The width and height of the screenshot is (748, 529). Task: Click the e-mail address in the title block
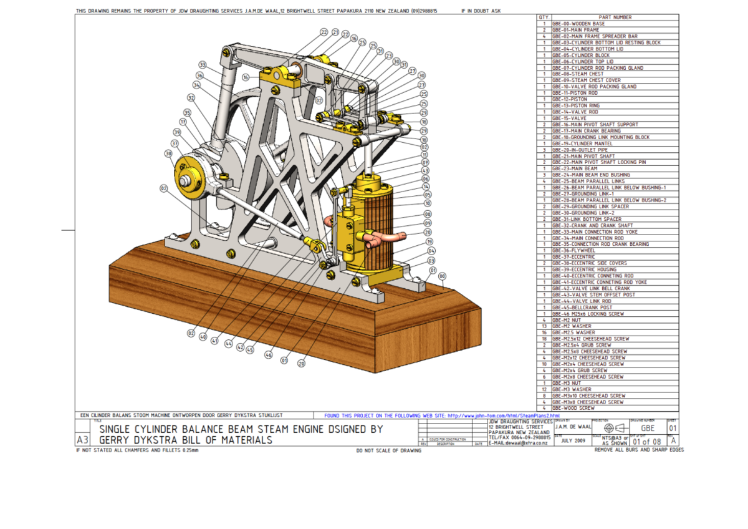pos(517,444)
